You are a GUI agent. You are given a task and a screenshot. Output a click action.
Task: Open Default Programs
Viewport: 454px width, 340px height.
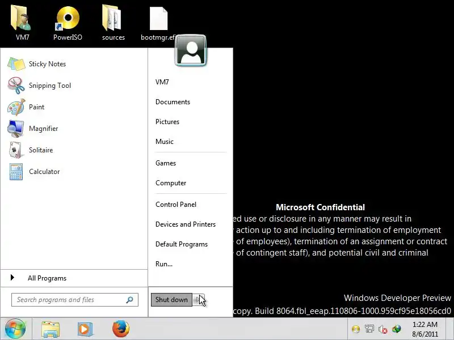[x=182, y=244]
